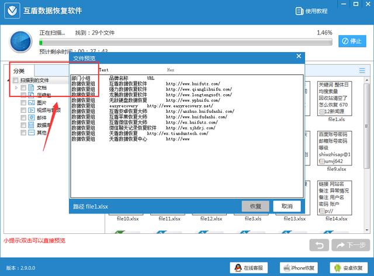Click the database icon next to 数据库
Viewport: 374px width, 276px height.
(x=31, y=125)
